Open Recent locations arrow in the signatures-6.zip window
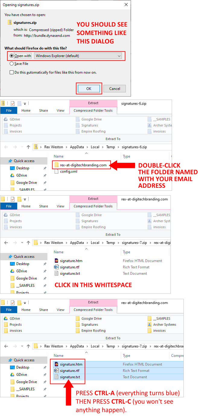 tap(22, 147)
